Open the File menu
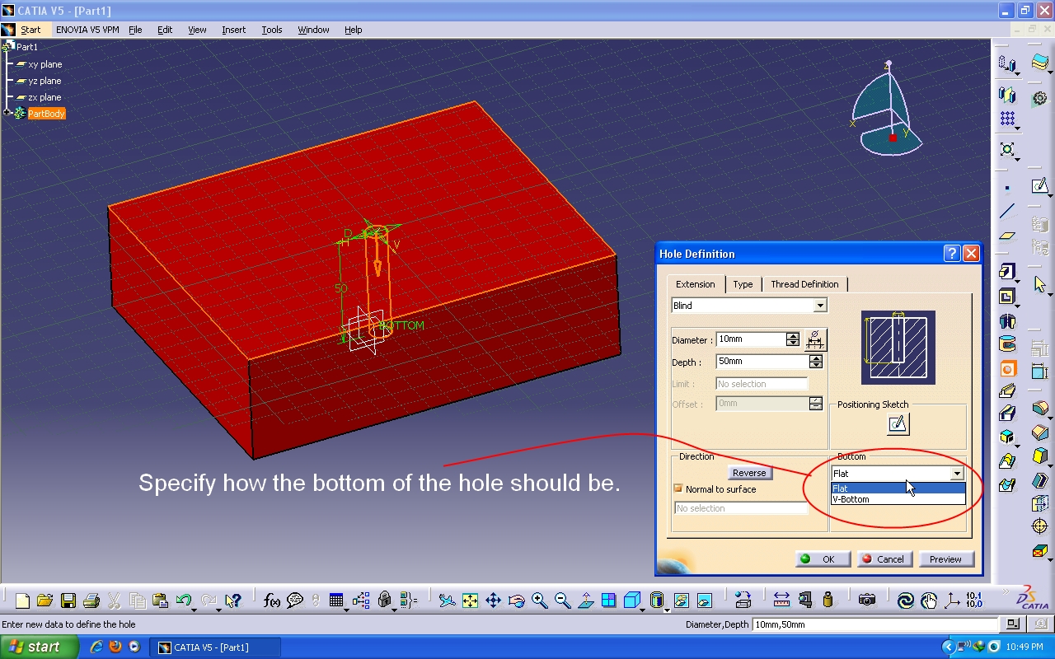The image size is (1055, 659). click(x=135, y=30)
